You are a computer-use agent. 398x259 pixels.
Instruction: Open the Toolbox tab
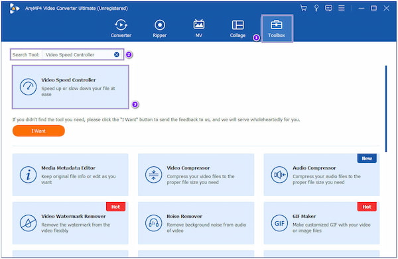pos(277,28)
